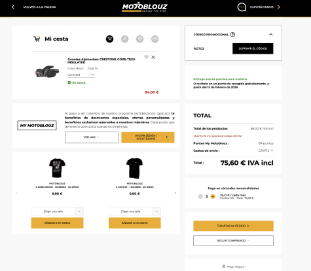Click the Alpinestars gloves thumbnail
This screenshot has height=271, width=311.
[x=47, y=71]
